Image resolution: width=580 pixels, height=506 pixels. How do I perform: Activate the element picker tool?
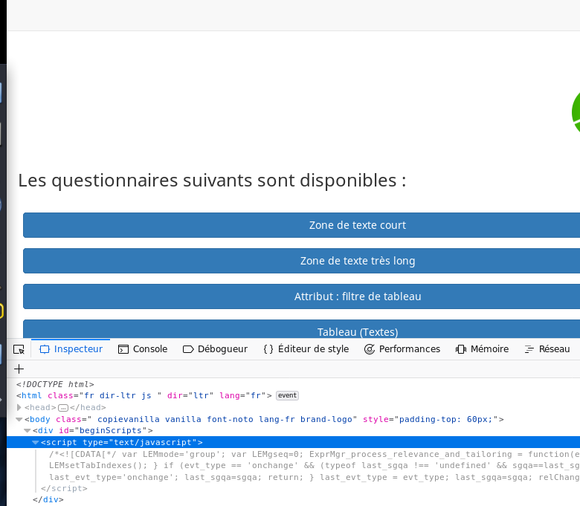click(x=19, y=349)
